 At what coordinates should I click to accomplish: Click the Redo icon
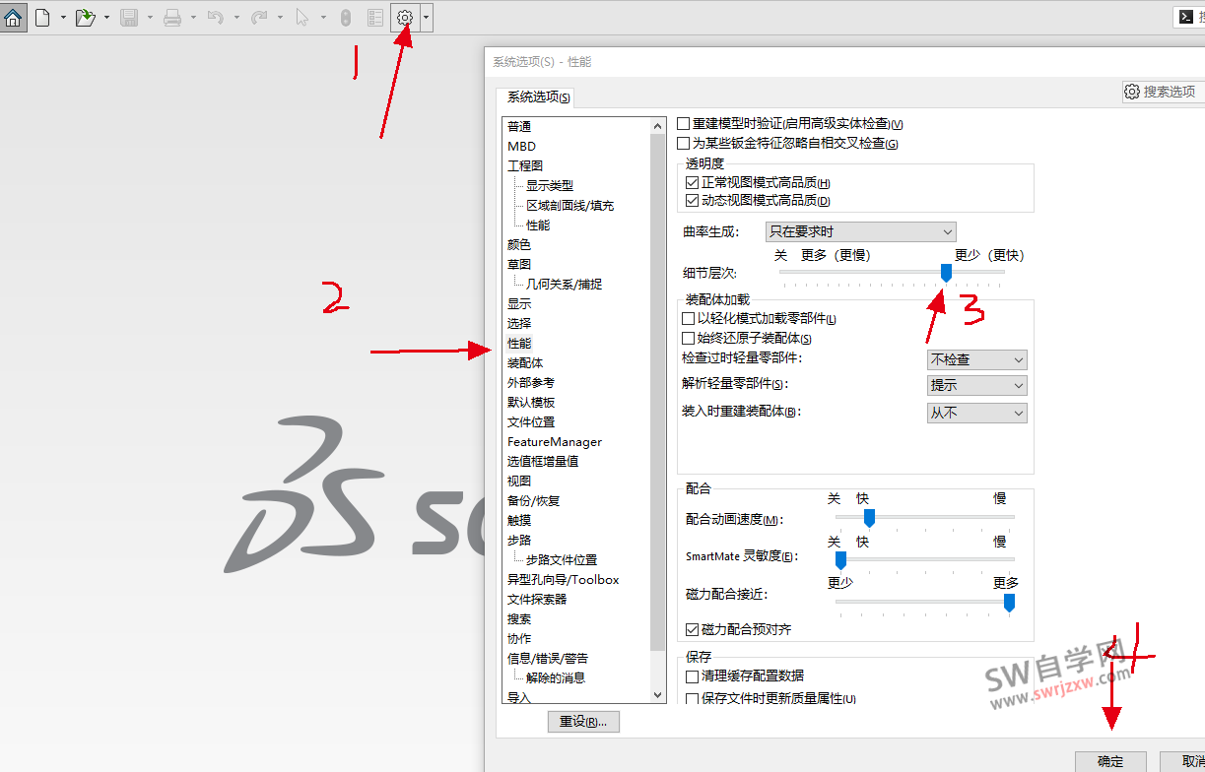click(258, 17)
